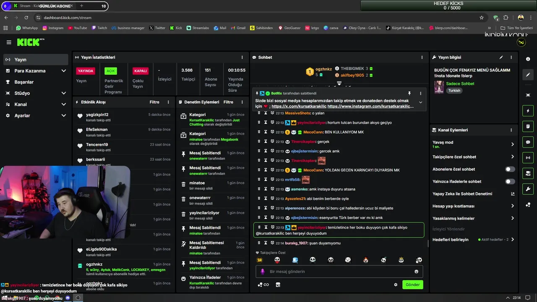The image size is (537, 302).
Task: Expand the pinned message chevron
Action: coord(420,102)
